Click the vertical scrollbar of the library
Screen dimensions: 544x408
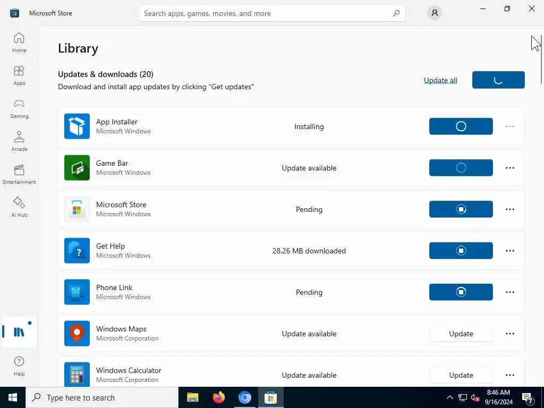point(541,59)
